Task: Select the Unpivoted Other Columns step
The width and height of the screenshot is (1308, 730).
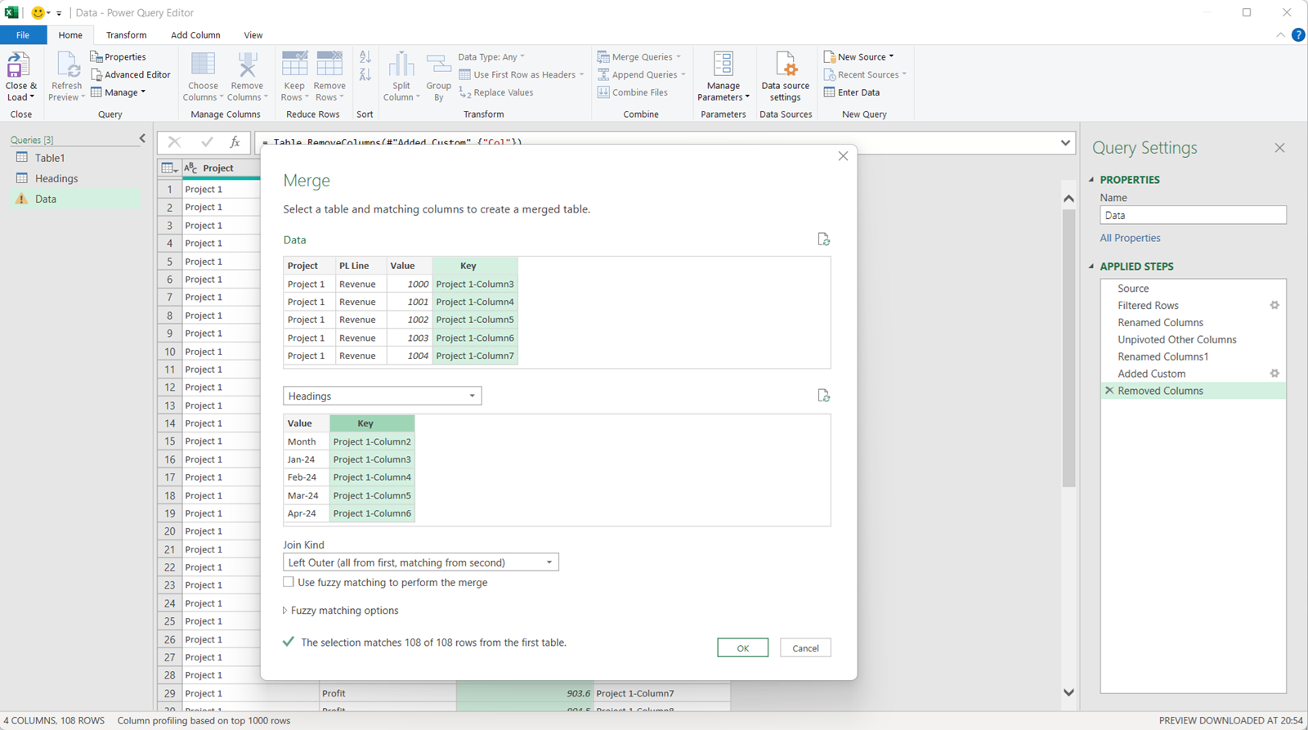Action: (x=1177, y=339)
